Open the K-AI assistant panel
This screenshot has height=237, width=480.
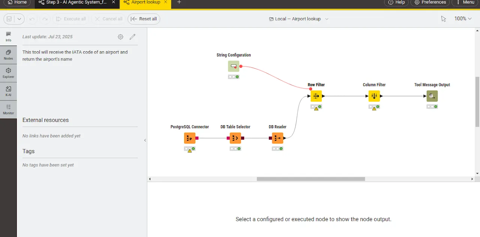(x=8, y=91)
